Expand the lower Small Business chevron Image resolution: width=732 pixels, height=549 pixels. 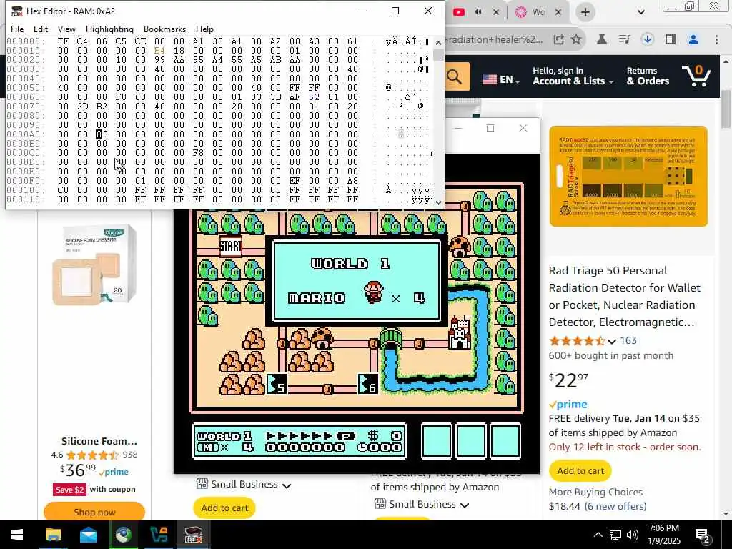click(465, 505)
